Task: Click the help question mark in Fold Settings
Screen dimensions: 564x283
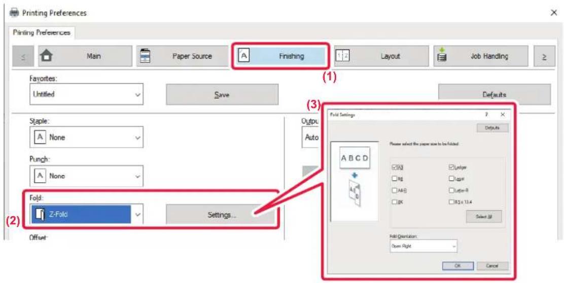Action: coord(486,114)
